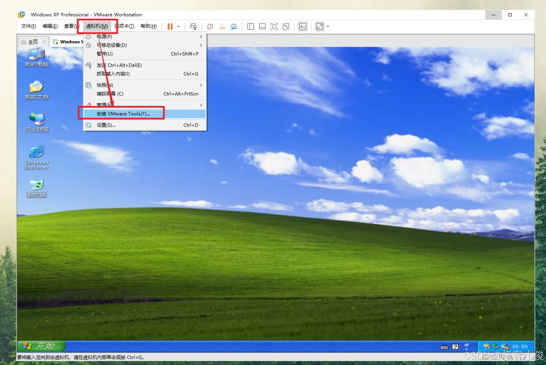Expand the 管理(M) manage submenu
Viewport: 546px width, 365px height.
point(145,105)
